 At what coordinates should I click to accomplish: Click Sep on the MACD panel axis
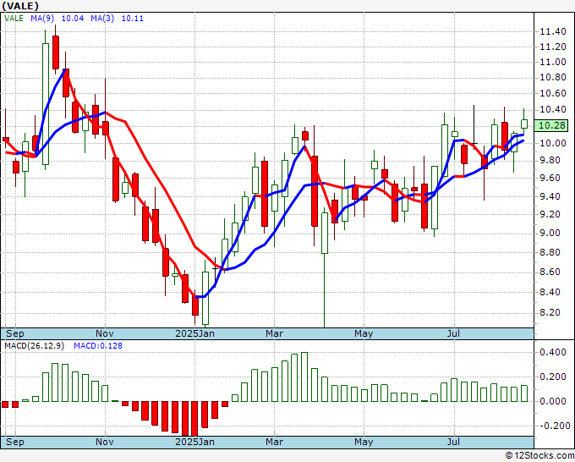(15, 442)
